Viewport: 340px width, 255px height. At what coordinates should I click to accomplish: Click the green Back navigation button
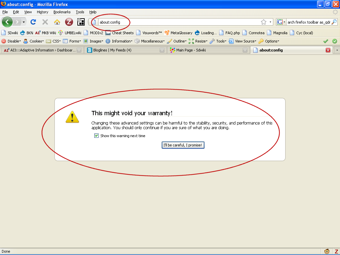[7, 22]
